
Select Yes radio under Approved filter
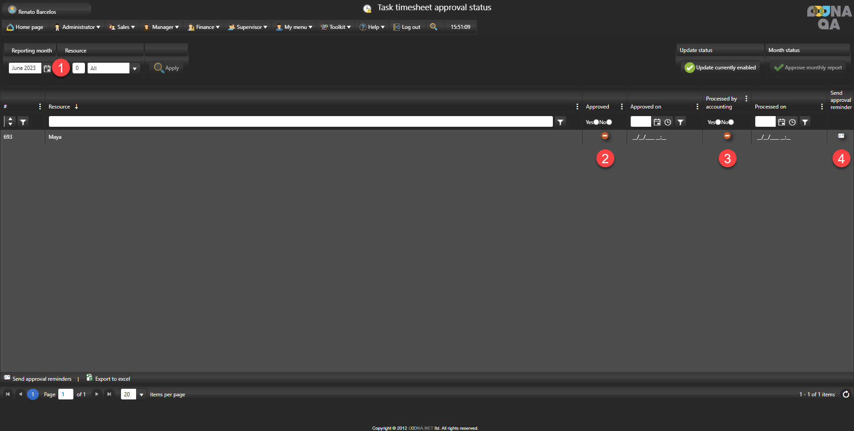(x=596, y=122)
